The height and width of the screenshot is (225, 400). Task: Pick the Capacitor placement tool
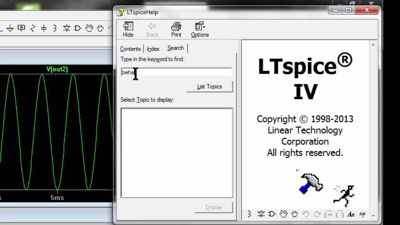44,28
